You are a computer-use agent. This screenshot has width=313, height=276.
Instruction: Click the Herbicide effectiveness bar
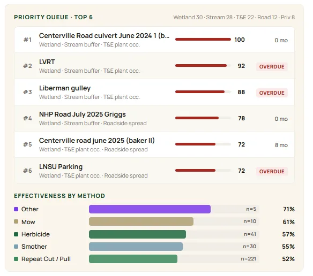(x=174, y=234)
